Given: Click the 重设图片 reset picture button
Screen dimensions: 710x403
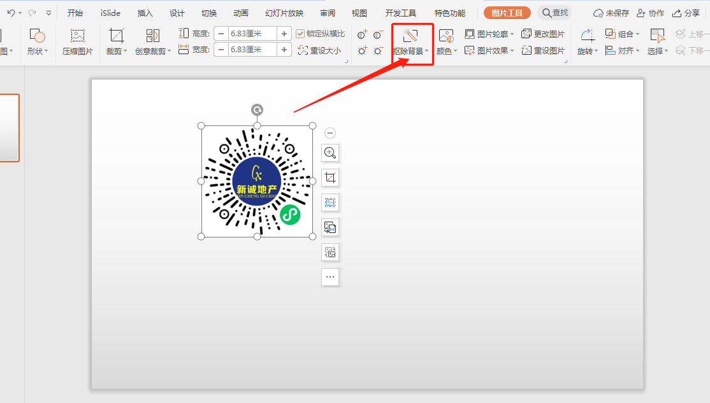Looking at the screenshot, I should point(543,51).
